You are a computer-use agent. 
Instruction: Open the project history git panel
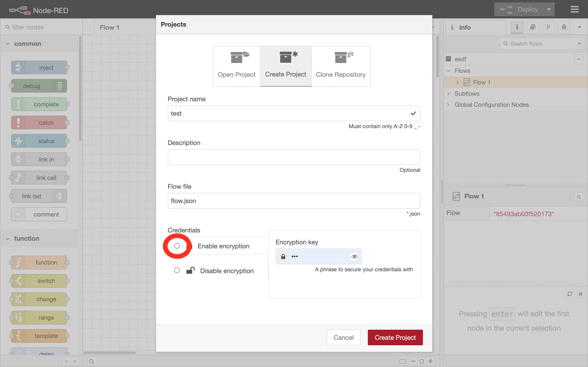[548, 27]
